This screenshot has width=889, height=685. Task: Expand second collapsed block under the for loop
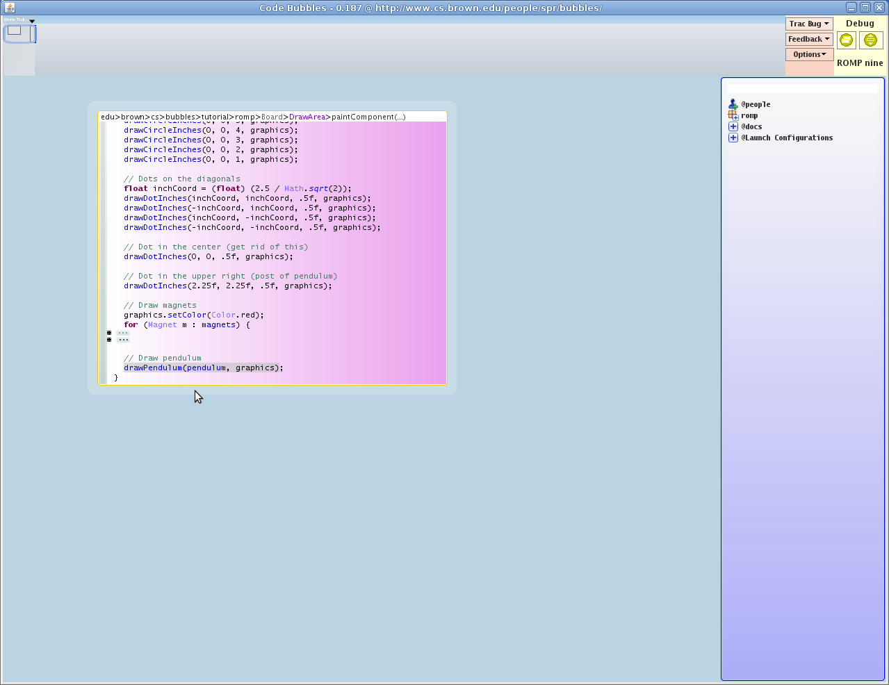(109, 340)
